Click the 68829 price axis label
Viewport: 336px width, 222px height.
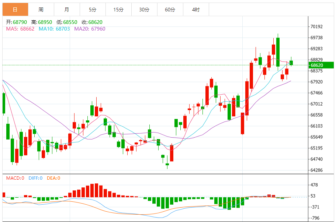tap(316, 60)
